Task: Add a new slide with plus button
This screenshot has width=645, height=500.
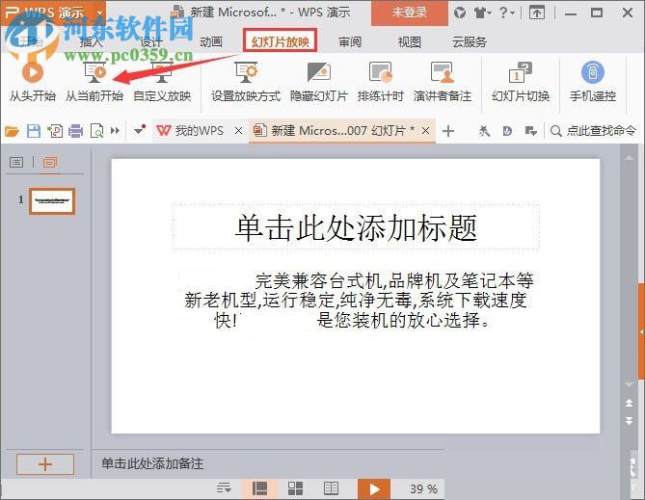Action: pos(45,464)
